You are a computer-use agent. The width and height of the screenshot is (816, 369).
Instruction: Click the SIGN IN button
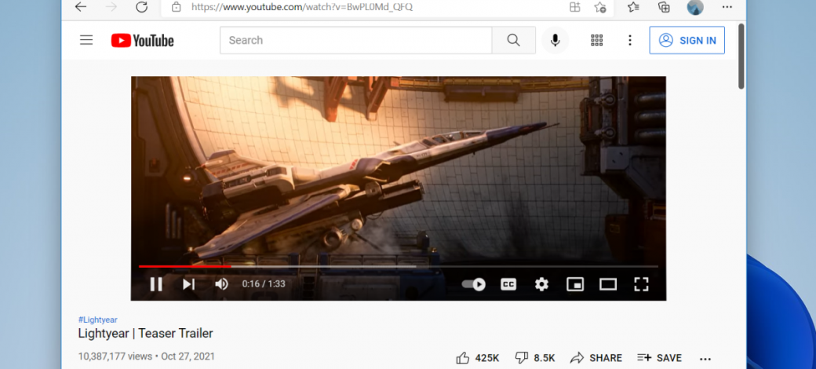tap(687, 40)
